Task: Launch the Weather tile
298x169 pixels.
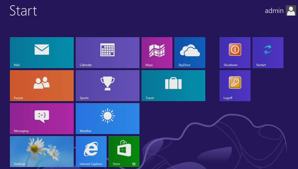Action: (x=108, y=119)
